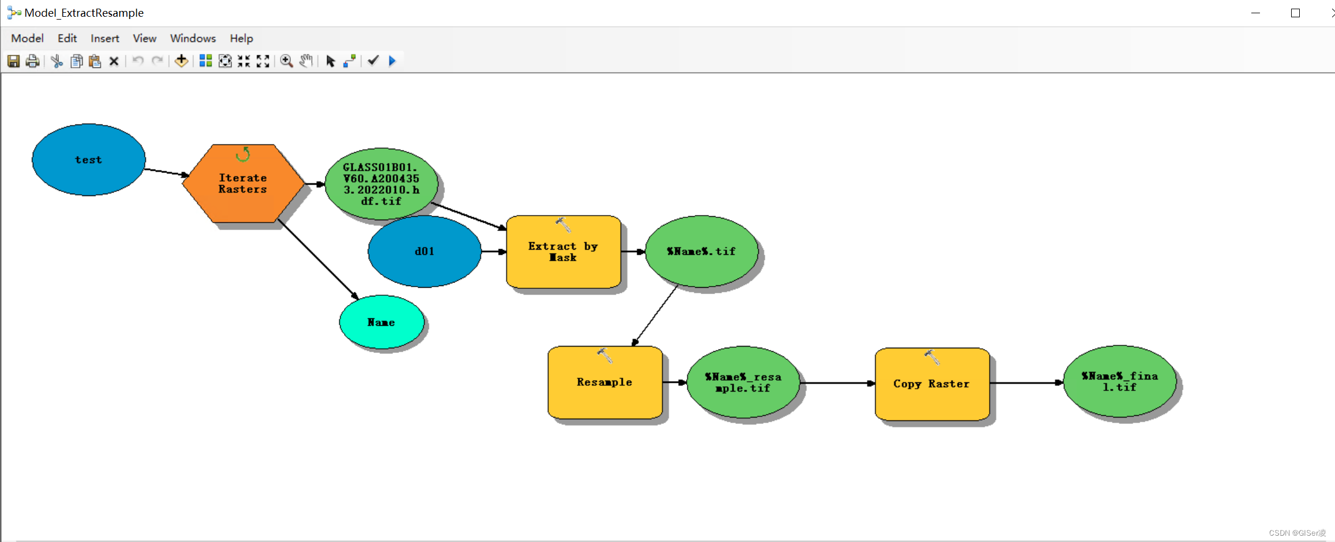Open the Model menu
This screenshot has height=542, width=1335.
[x=27, y=39]
